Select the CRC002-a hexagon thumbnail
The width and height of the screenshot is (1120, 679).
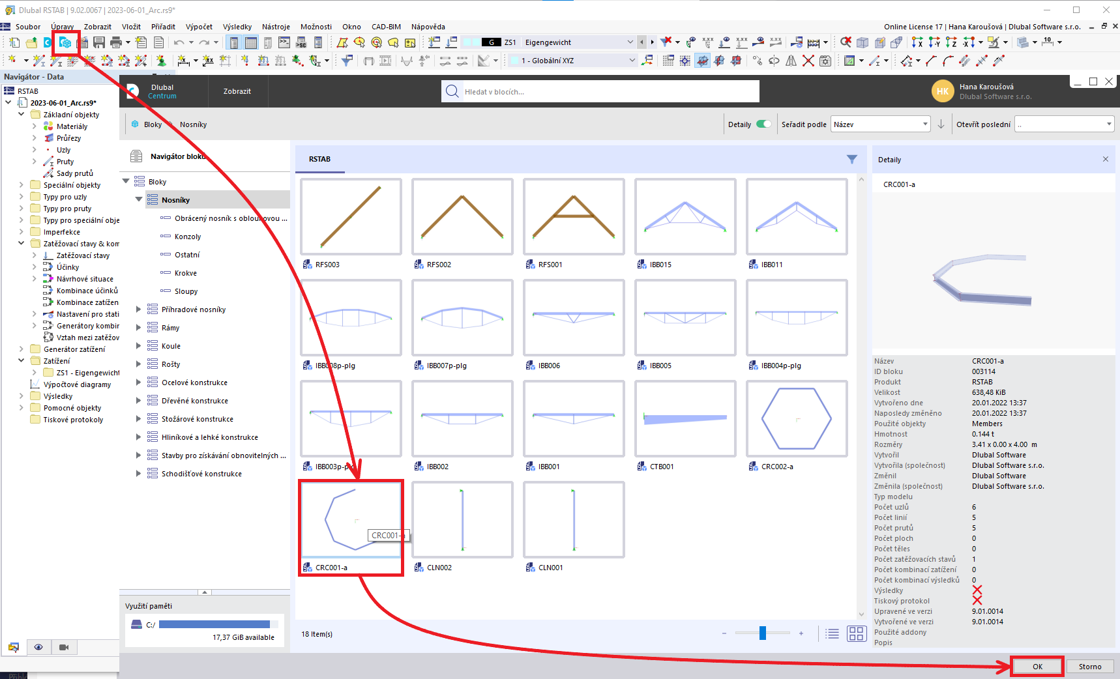tap(797, 418)
